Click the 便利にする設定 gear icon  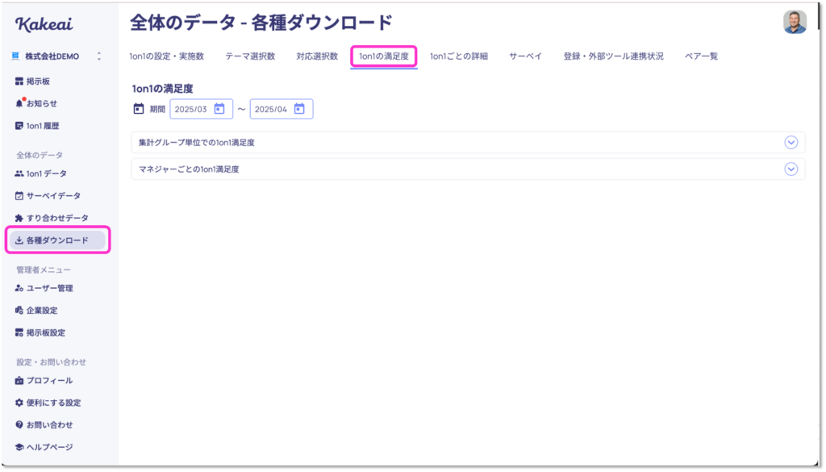[x=19, y=403]
